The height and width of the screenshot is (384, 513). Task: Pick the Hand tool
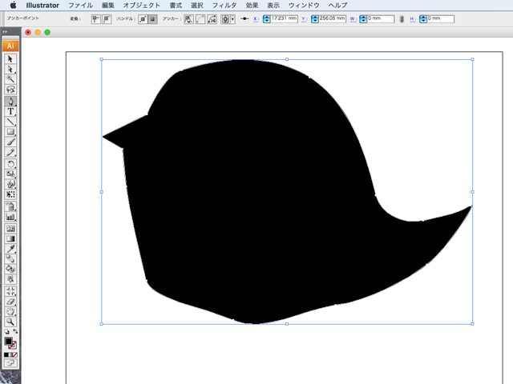(11, 311)
